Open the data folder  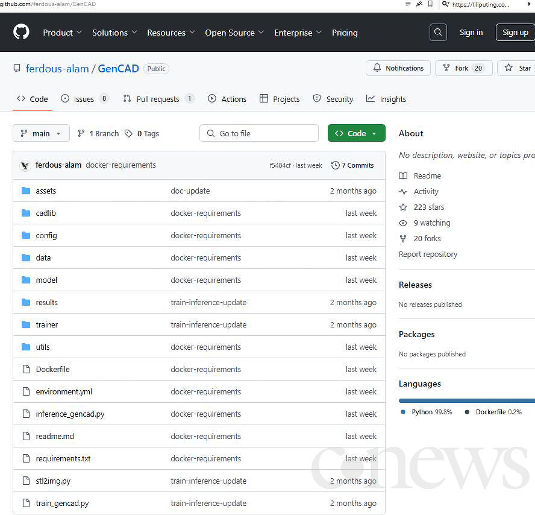[43, 258]
